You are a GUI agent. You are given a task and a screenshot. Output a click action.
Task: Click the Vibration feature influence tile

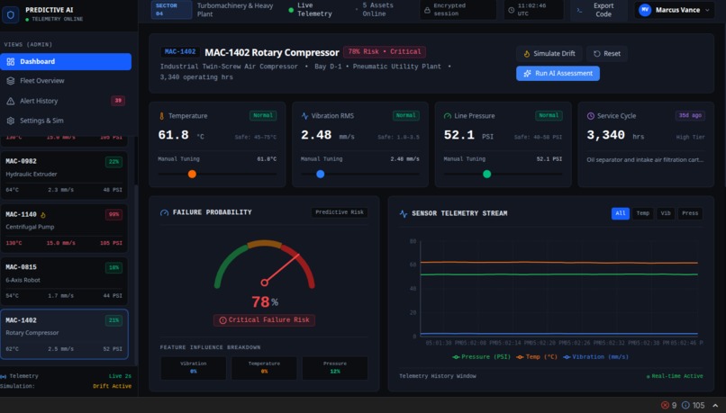click(x=194, y=368)
